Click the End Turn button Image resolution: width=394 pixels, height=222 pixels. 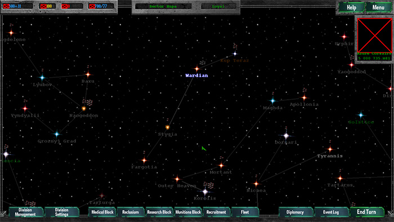point(367,212)
